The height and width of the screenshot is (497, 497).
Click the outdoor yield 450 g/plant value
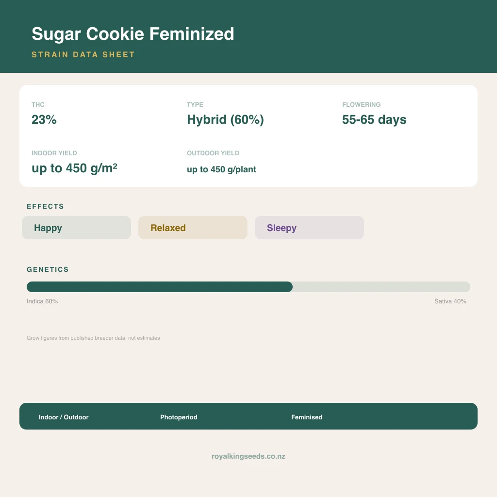click(221, 169)
